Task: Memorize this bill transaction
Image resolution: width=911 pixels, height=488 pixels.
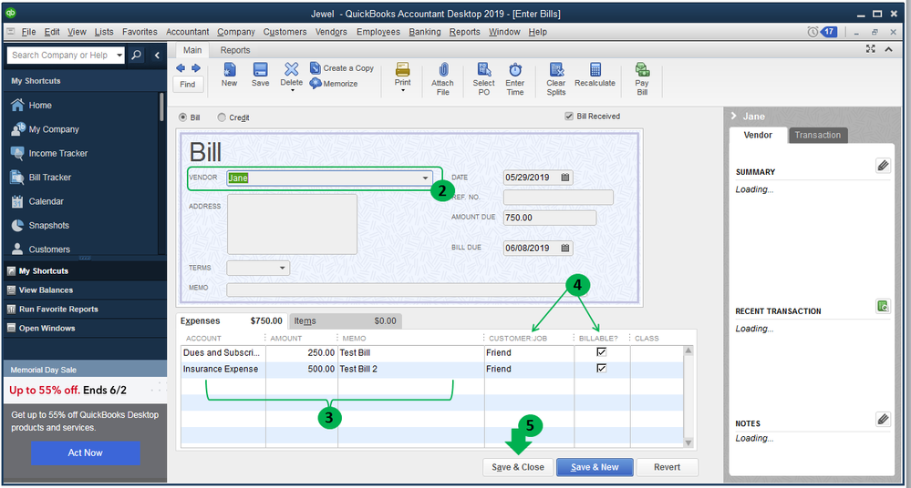Action: [x=334, y=84]
